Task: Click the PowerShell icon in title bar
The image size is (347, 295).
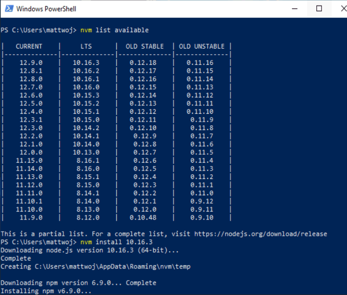Action: tap(9, 9)
